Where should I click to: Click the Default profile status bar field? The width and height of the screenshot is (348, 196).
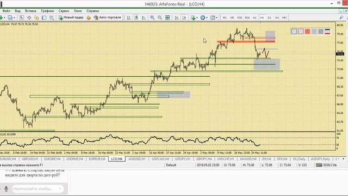(171, 165)
